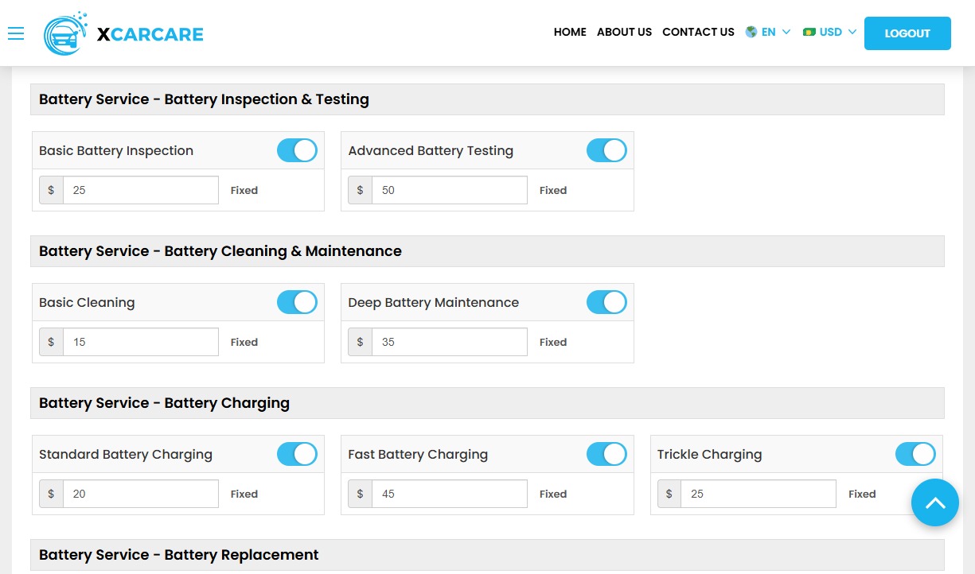This screenshot has width=975, height=574.
Task: Open the hamburger sidebar menu
Action: 16,33
